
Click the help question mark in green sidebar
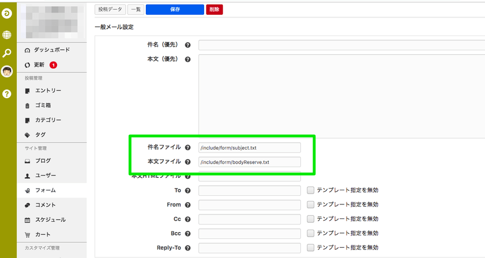point(7,94)
